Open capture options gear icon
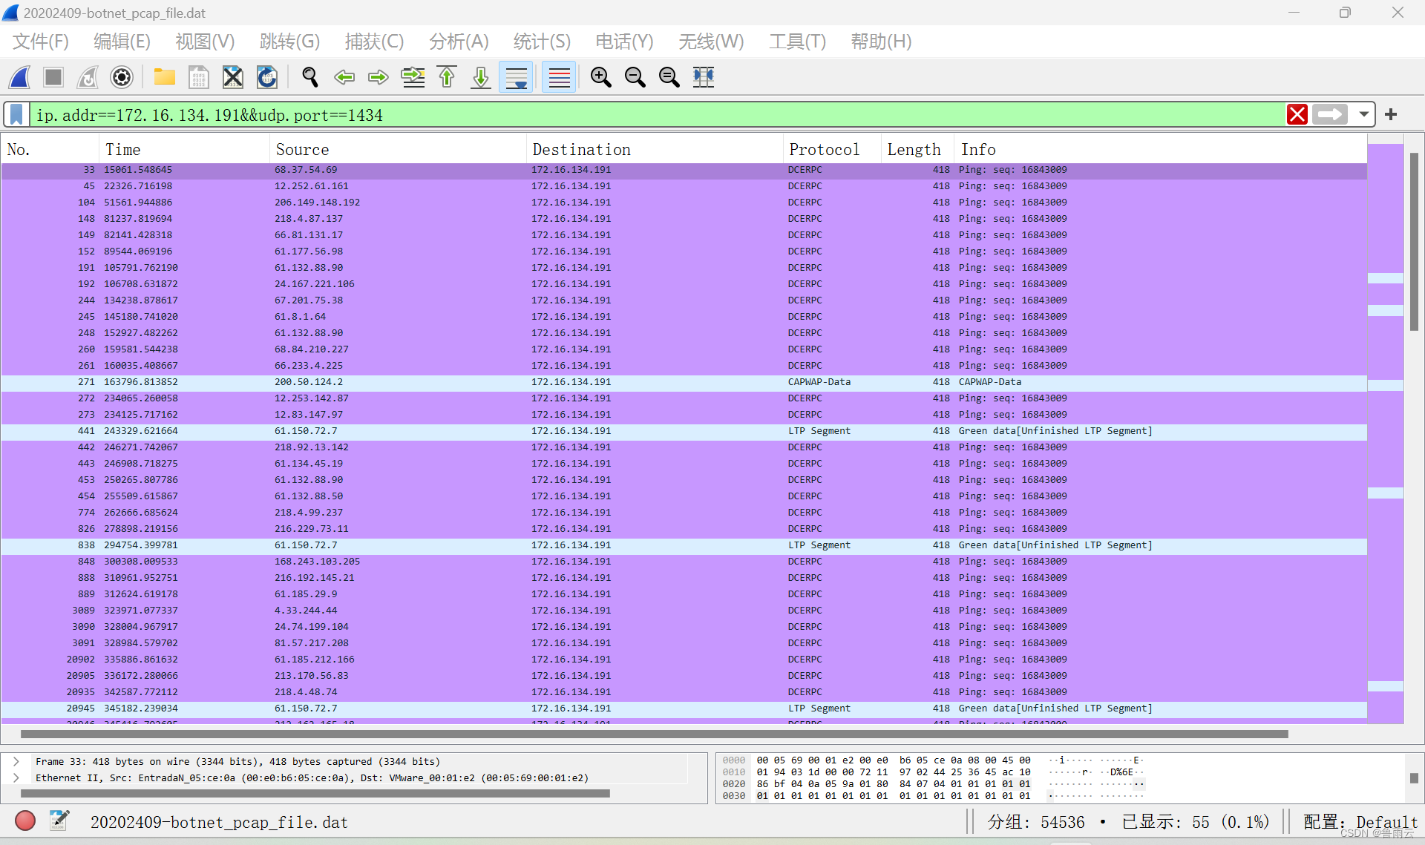This screenshot has width=1425, height=845. (x=122, y=77)
